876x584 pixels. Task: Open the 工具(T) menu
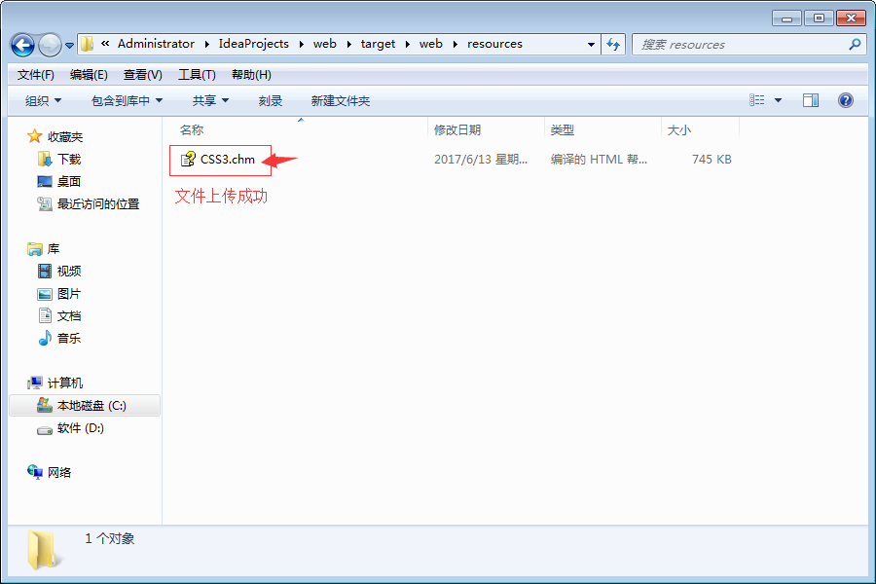(197, 75)
